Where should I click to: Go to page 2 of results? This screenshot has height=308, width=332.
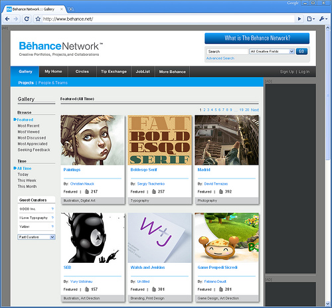pyautogui.click(x=205, y=110)
